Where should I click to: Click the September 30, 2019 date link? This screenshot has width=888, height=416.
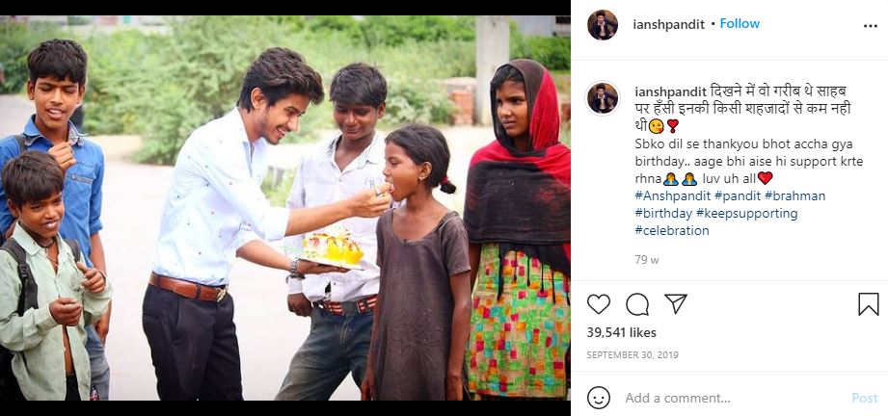(x=632, y=355)
